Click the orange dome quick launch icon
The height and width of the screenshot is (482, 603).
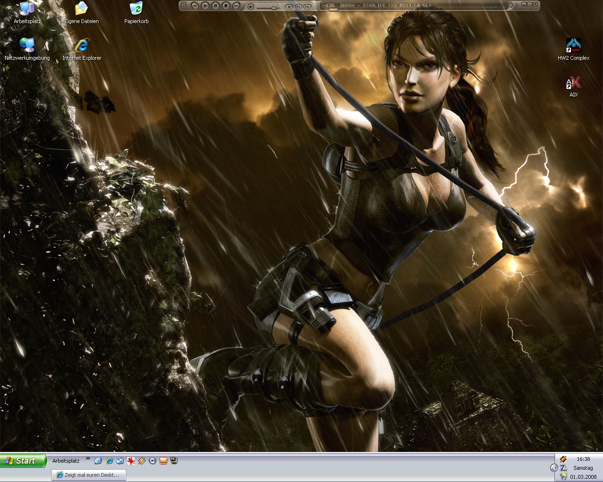pos(163,461)
